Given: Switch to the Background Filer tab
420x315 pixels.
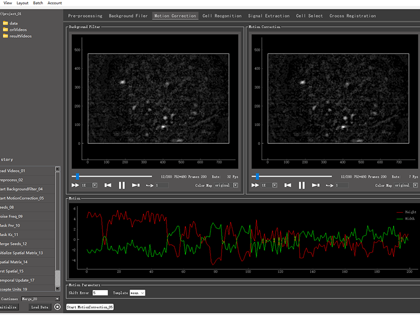Looking at the screenshot, I should point(128,16).
